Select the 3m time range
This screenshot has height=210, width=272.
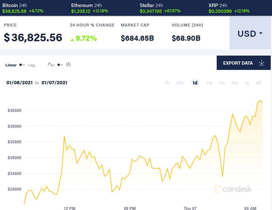pyautogui.click(x=235, y=83)
